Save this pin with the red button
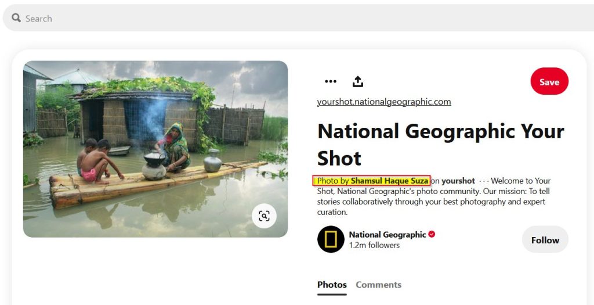Image resolution: width=594 pixels, height=305 pixels. [x=549, y=81]
